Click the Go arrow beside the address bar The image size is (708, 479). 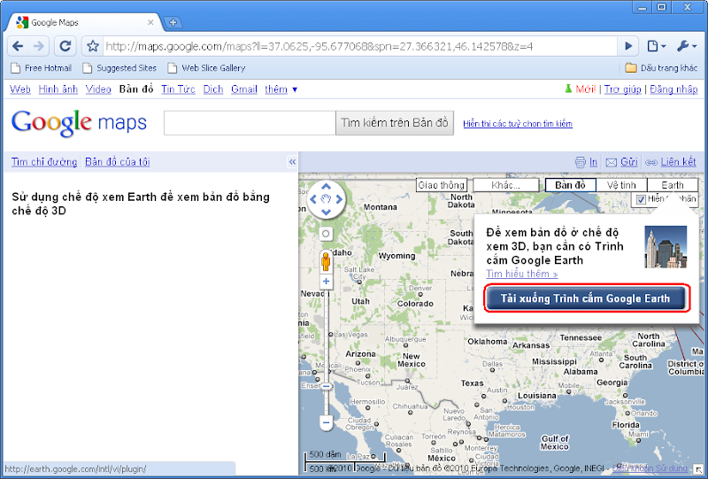[x=628, y=46]
